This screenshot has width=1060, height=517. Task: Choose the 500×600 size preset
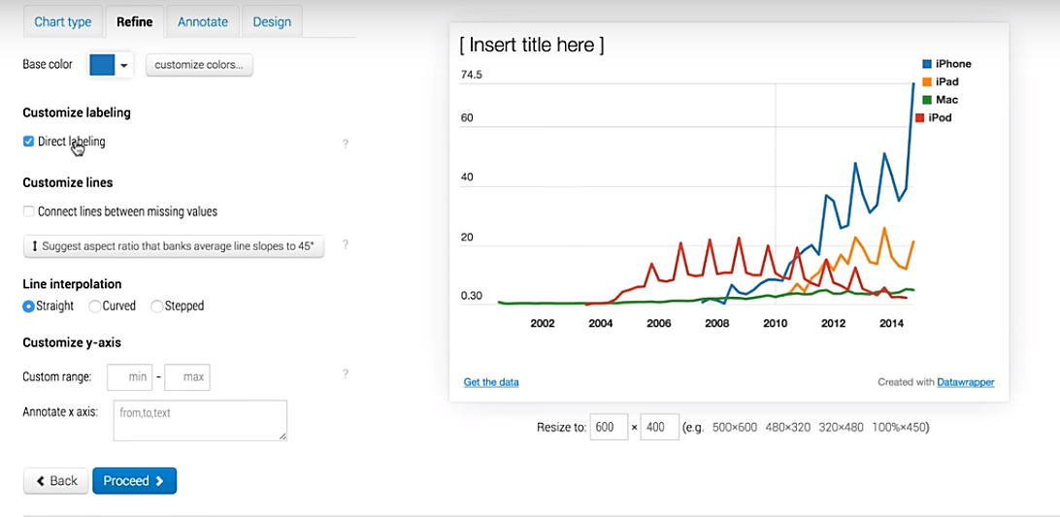735,427
